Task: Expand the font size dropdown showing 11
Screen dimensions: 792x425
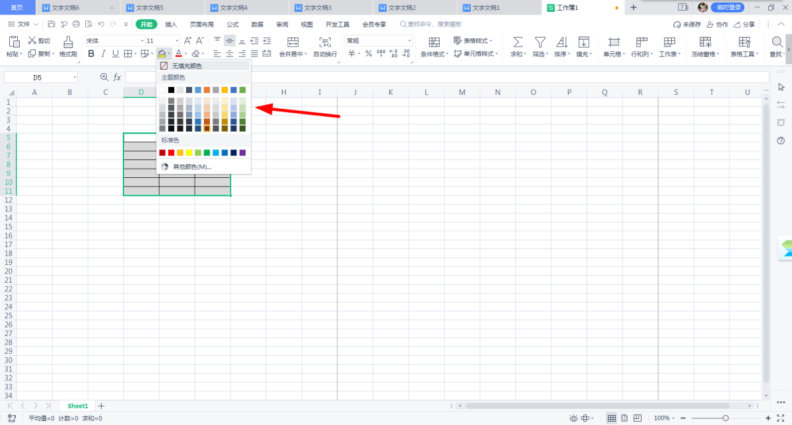Action: [x=176, y=41]
